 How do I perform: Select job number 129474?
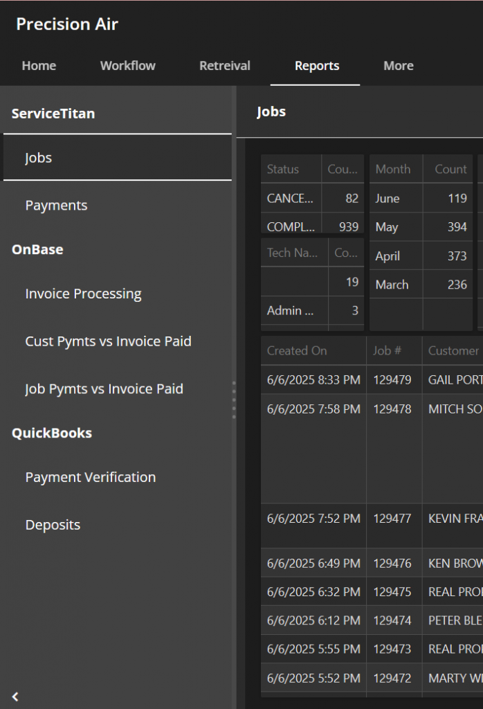click(x=392, y=620)
